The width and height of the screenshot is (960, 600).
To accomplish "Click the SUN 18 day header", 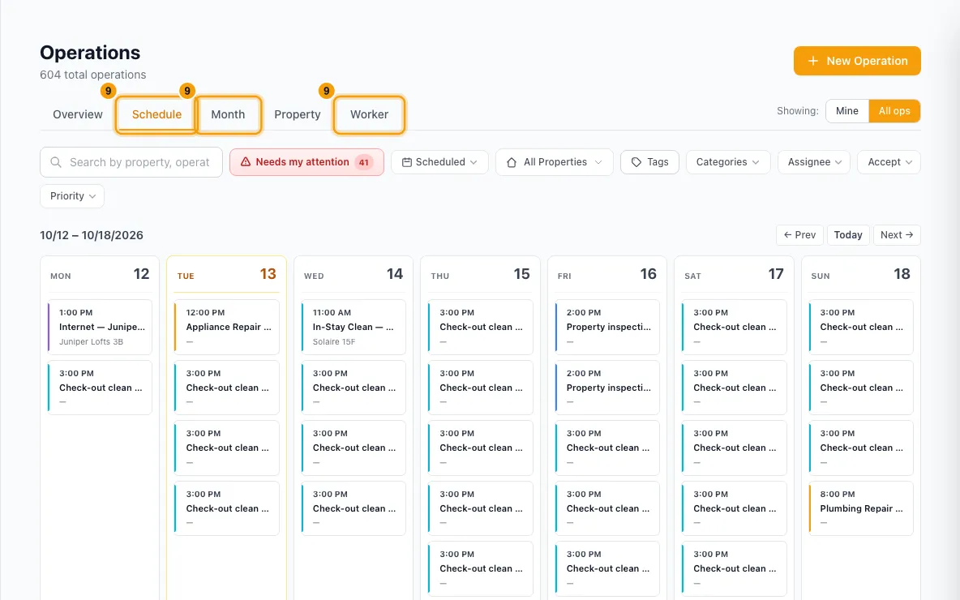I will point(861,274).
